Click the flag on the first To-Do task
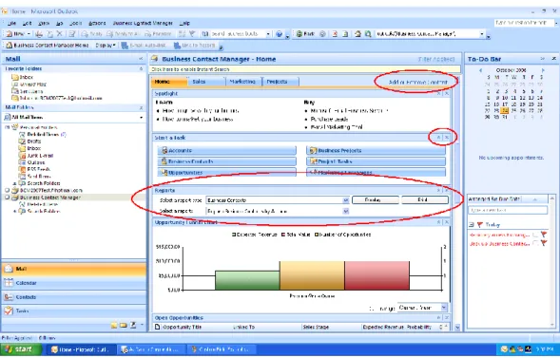The width and height of the screenshot is (560, 358). (544, 235)
